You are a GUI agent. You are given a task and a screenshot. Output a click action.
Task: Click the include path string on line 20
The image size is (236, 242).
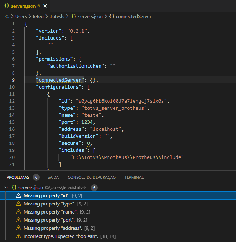[127, 157]
